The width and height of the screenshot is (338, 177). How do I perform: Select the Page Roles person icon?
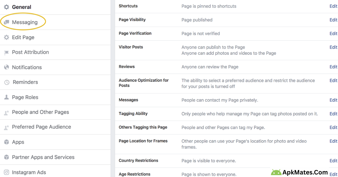point(6,97)
